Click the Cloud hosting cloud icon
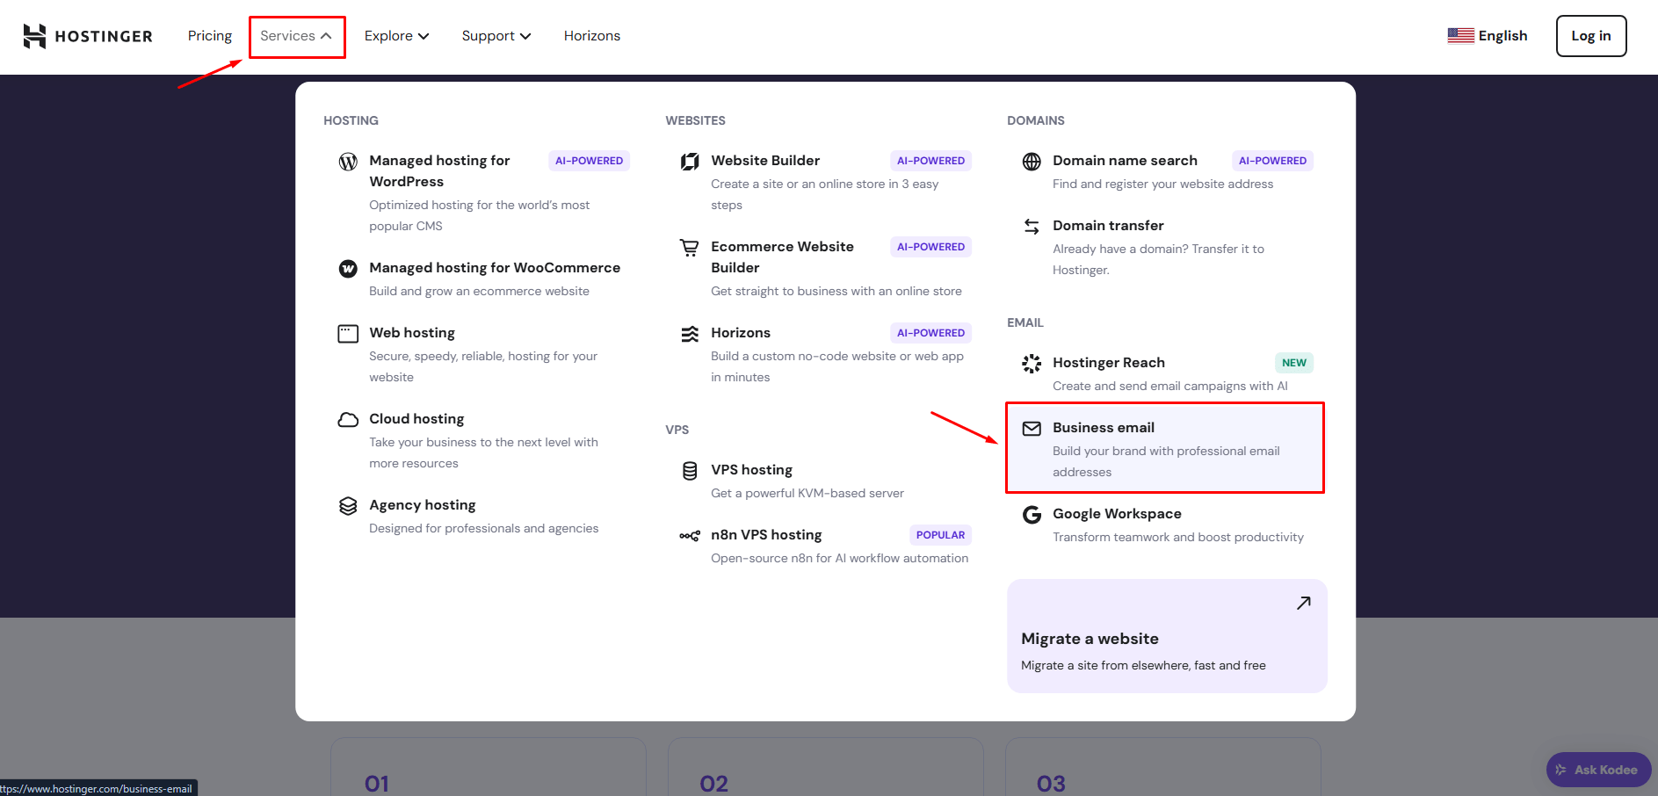The height and width of the screenshot is (796, 1658). [x=348, y=420]
